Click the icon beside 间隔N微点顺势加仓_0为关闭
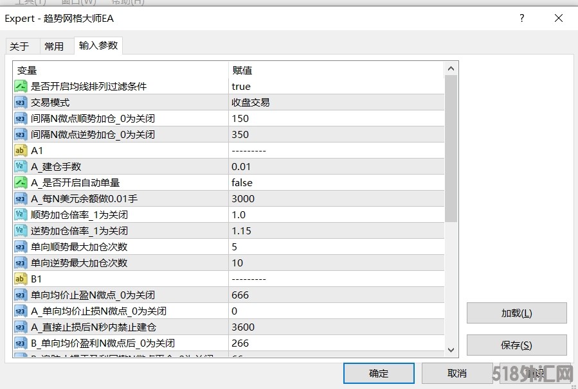Viewport: 578px width, 389px height. click(x=21, y=119)
